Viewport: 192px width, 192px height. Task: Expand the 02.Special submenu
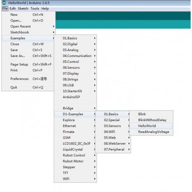click(x=113, y=120)
